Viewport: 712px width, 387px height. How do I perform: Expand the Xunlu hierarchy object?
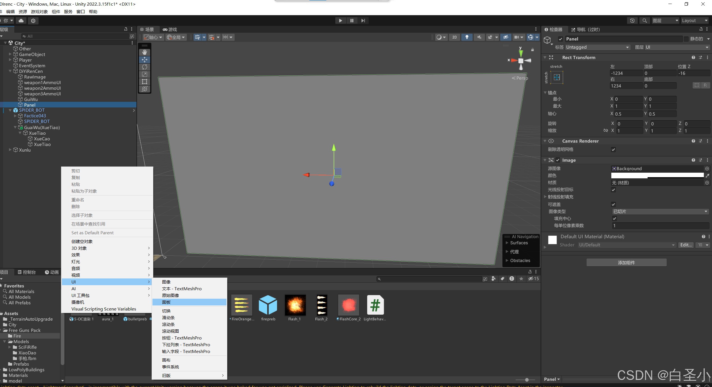[x=10, y=150]
